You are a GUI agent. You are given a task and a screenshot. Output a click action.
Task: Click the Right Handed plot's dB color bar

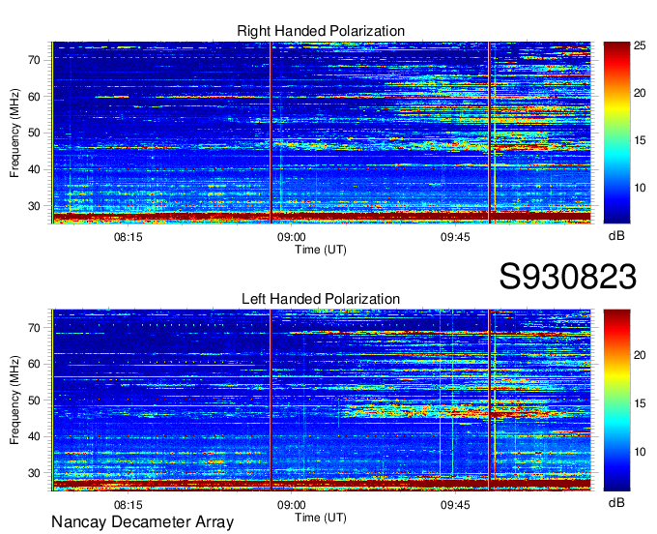[616, 133]
